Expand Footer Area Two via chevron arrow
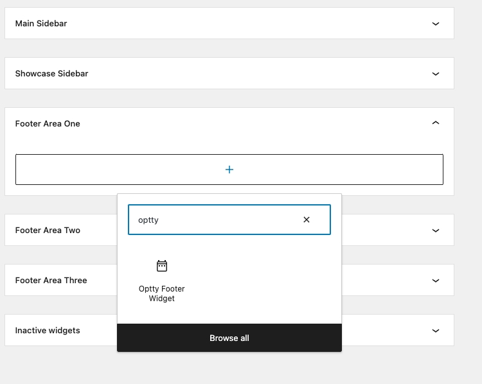This screenshot has height=384, width=482. [436, 231]
